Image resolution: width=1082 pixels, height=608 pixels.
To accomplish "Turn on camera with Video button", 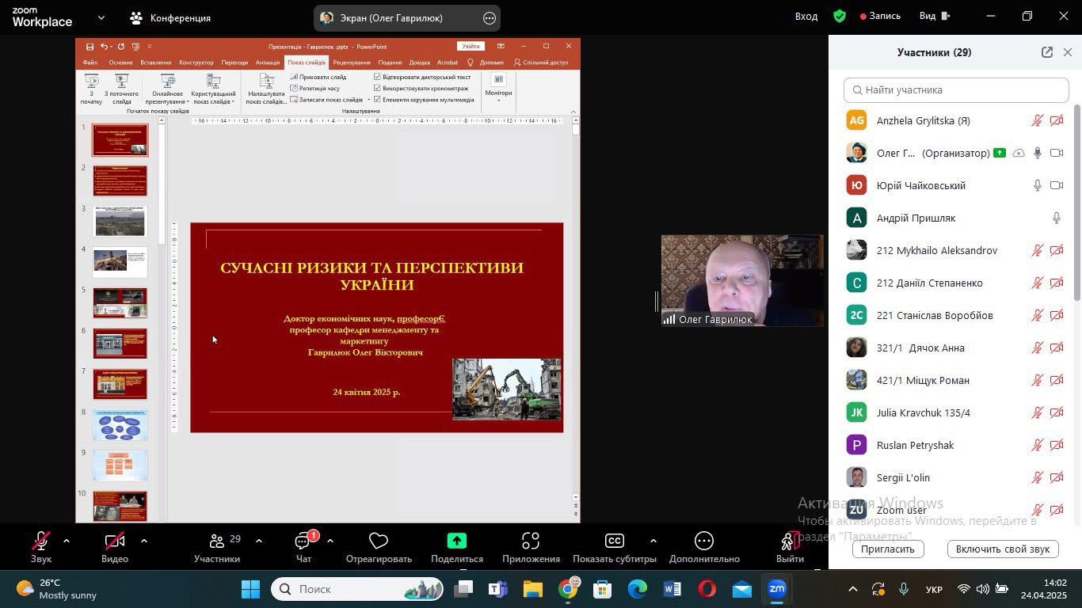I will 115,541.
